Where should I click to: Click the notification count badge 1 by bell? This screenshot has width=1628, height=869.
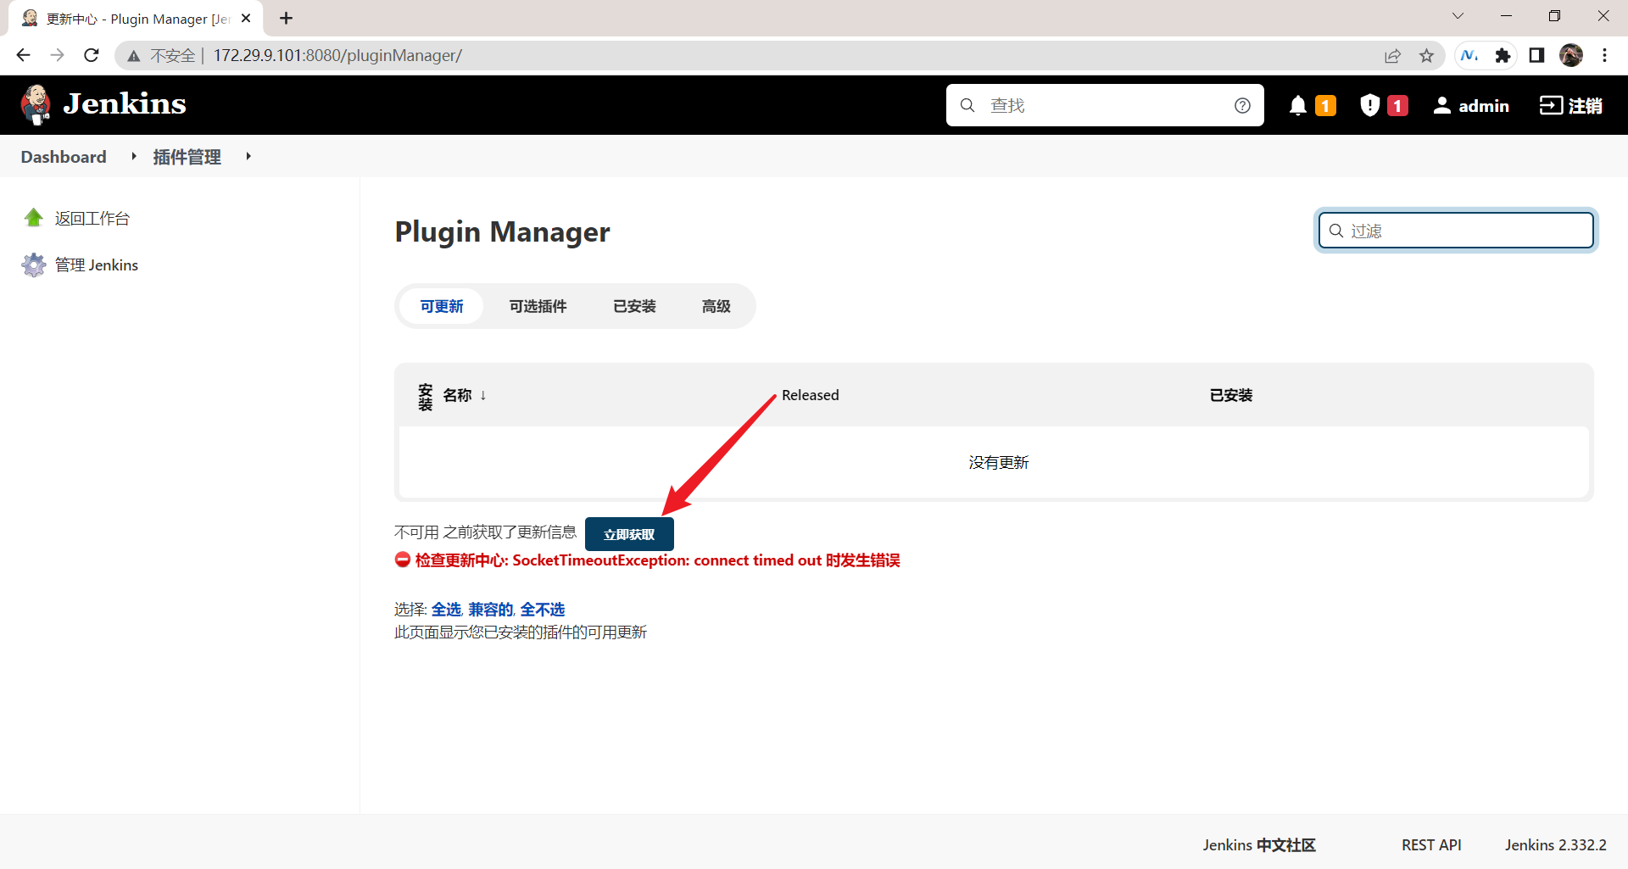1325,105
